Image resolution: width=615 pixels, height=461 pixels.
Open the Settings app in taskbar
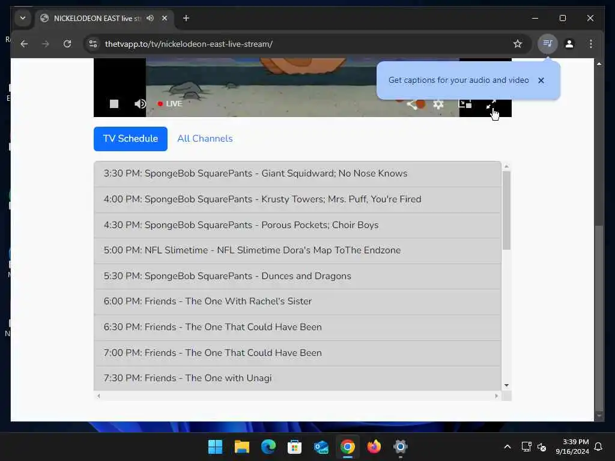pyautogui.click(x=401, y=447)
